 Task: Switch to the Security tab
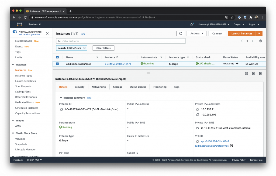tap(80, 87)
